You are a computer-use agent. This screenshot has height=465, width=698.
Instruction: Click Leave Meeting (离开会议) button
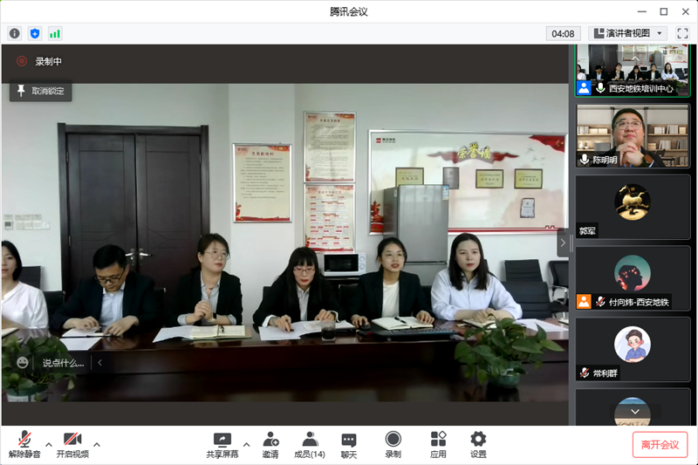click(x=660, y=444)
